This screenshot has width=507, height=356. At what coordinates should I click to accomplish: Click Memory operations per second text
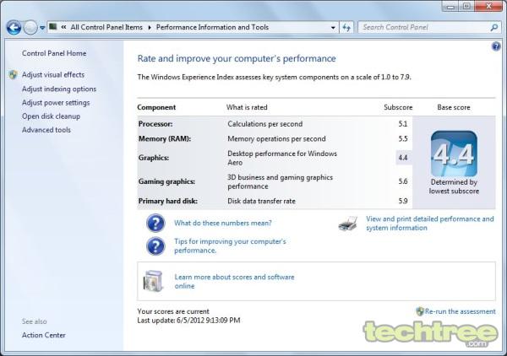point(276,139)
